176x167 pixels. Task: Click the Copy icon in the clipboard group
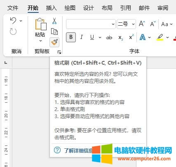(x=54, y=31)
